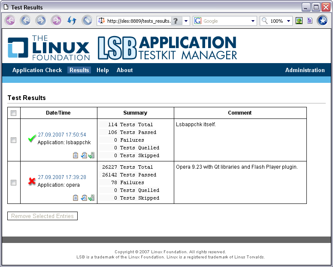This screenshot has height=267, width=333.
Task: Click the scales site icon in address bar
Action: click(102, 21)
